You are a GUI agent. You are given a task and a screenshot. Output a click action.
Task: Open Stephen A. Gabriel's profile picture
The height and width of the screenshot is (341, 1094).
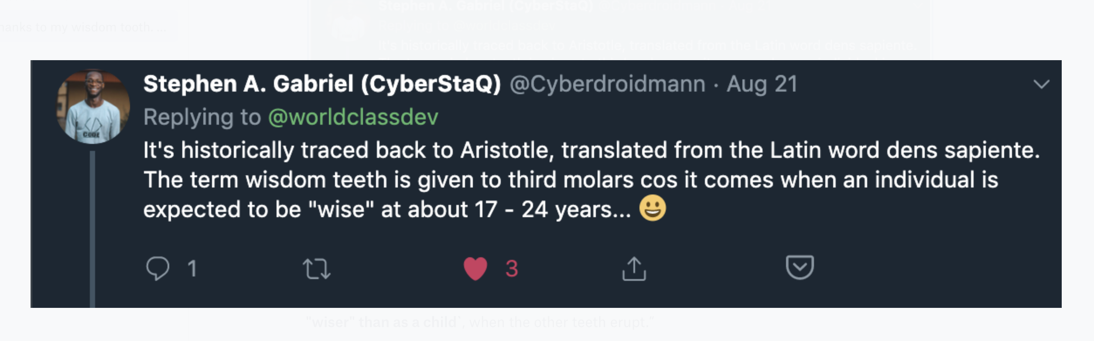[93, 106]
